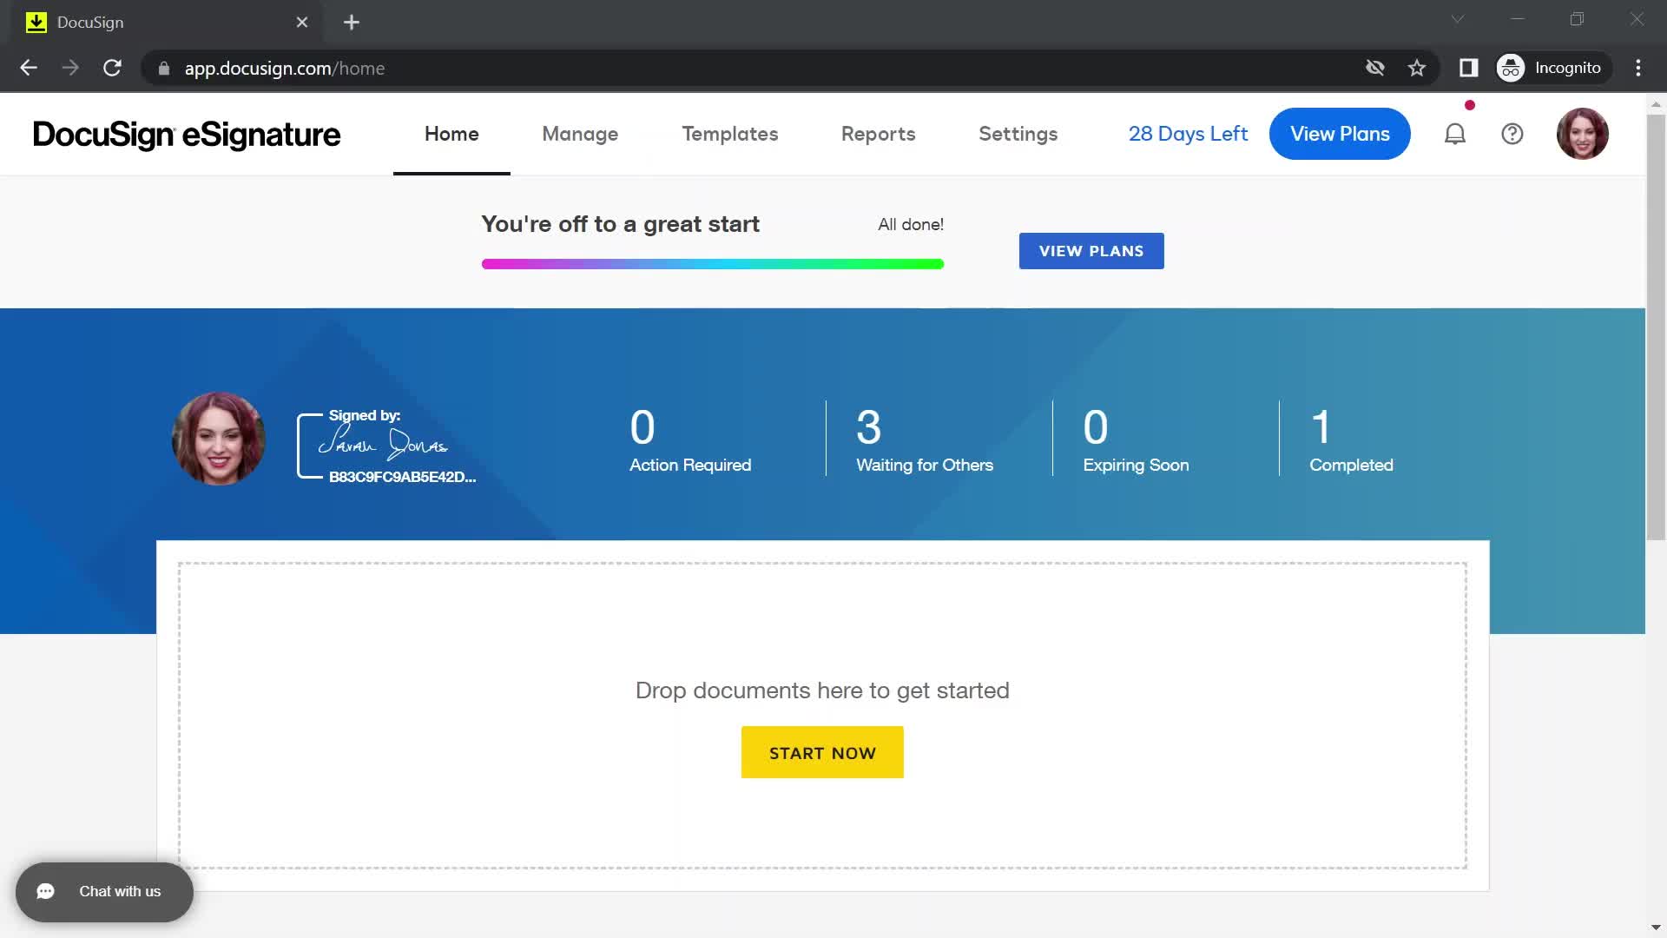Click the progress bar completion slider

[939, 265]
